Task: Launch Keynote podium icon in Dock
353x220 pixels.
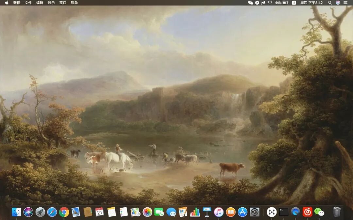Action: 207,212
